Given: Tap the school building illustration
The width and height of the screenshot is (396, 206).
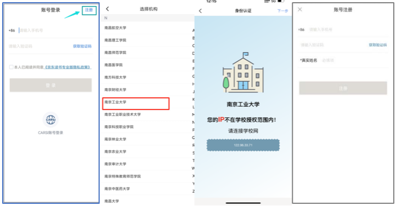Looking at the screenshot, I should (x=243, y=73).
